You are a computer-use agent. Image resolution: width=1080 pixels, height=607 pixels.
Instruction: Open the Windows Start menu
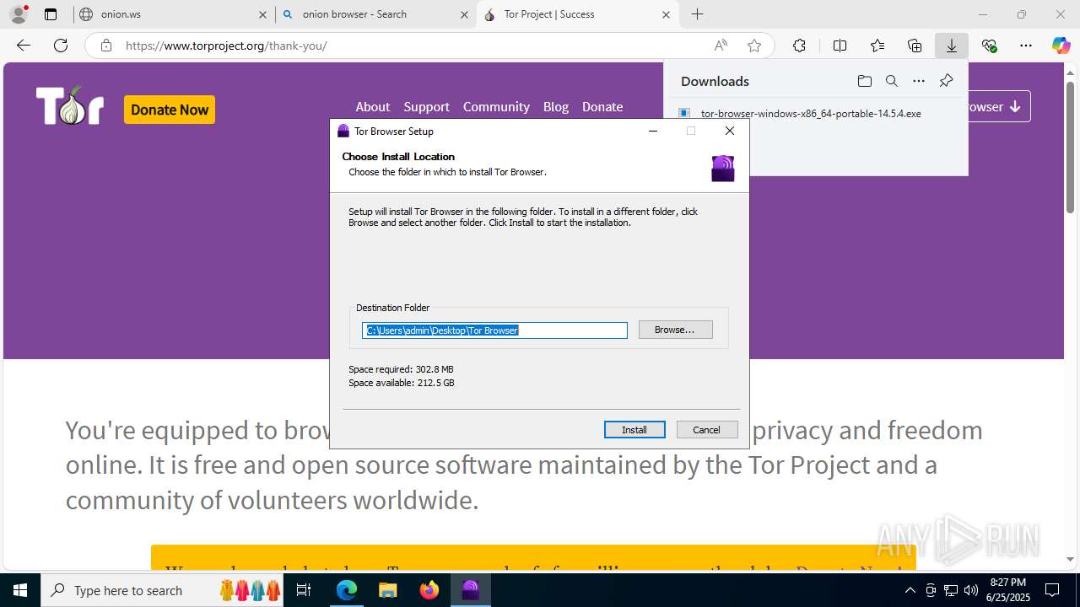pyautogui.click(x=20, y=590)
